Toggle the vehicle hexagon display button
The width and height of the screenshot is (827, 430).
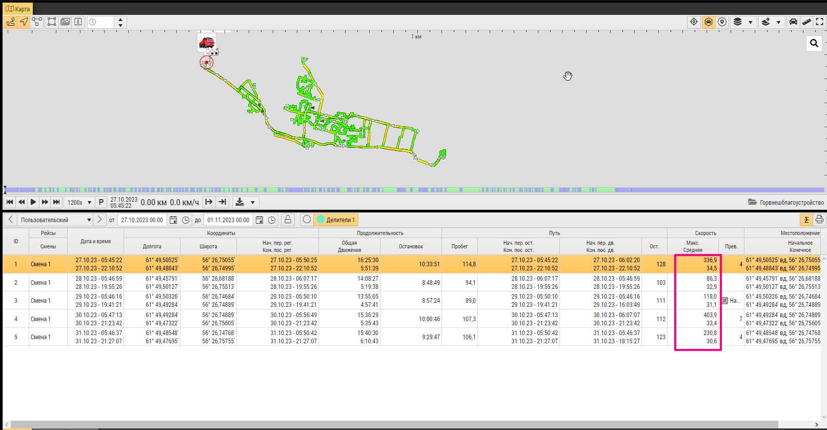[708, 22]
